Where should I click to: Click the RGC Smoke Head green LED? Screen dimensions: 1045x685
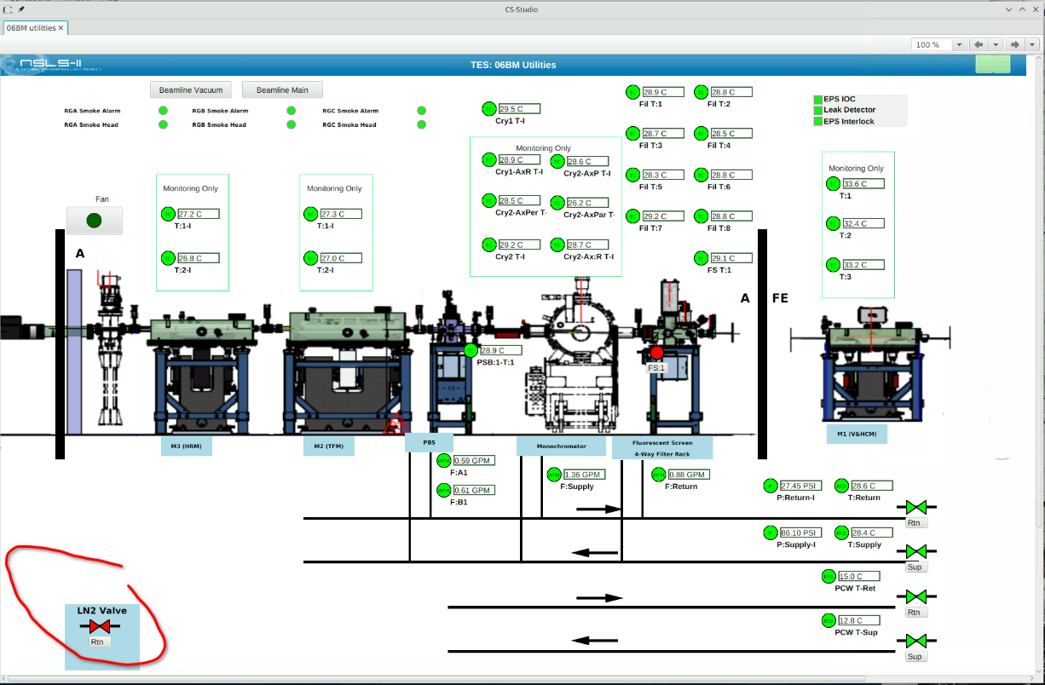[421, 124]
